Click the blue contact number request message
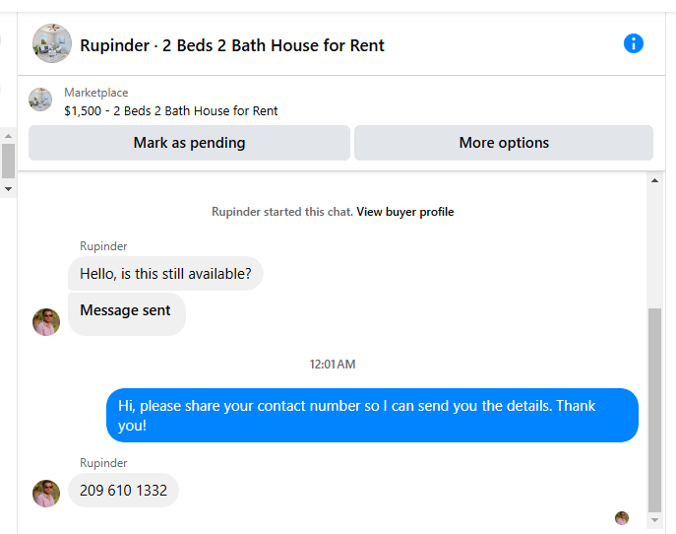Screen dimensions: 676x534 point(372,416)
